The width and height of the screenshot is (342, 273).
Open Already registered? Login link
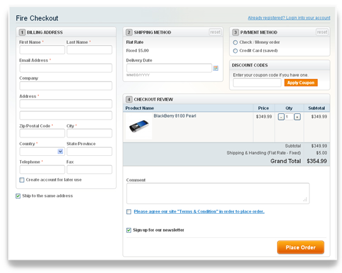tap(289, 18)
